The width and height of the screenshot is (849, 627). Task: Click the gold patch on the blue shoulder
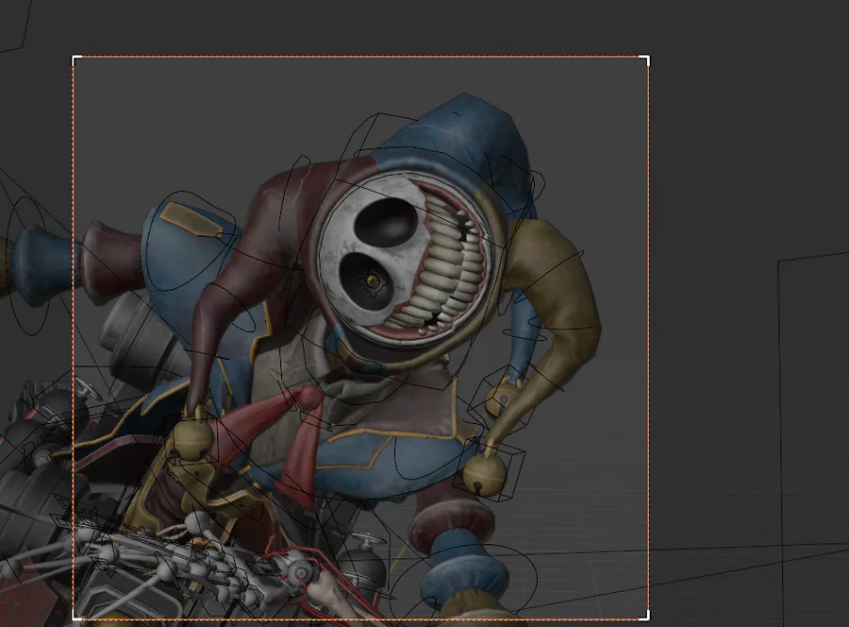[191, 219]
